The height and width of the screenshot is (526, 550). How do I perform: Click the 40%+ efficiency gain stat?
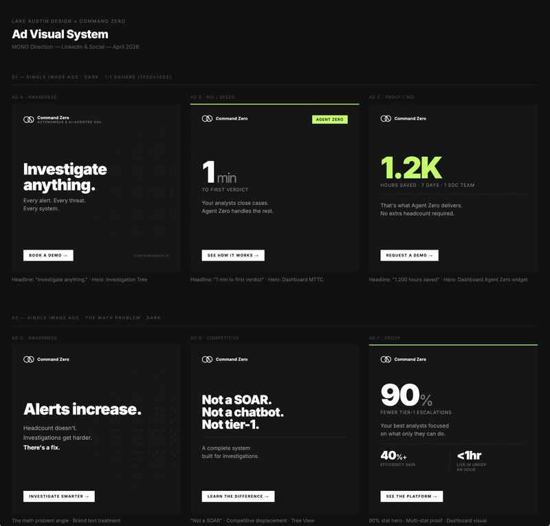pyautogui.click(x=398, y=459)
